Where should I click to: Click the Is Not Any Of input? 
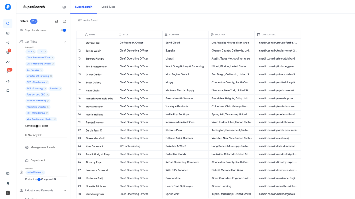pyautogui.click(x=45, y=135)
